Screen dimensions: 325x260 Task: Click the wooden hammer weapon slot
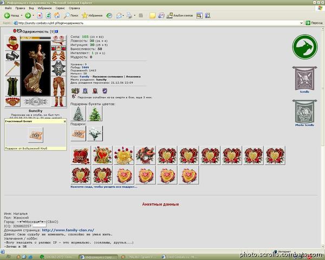click(12, 69)
